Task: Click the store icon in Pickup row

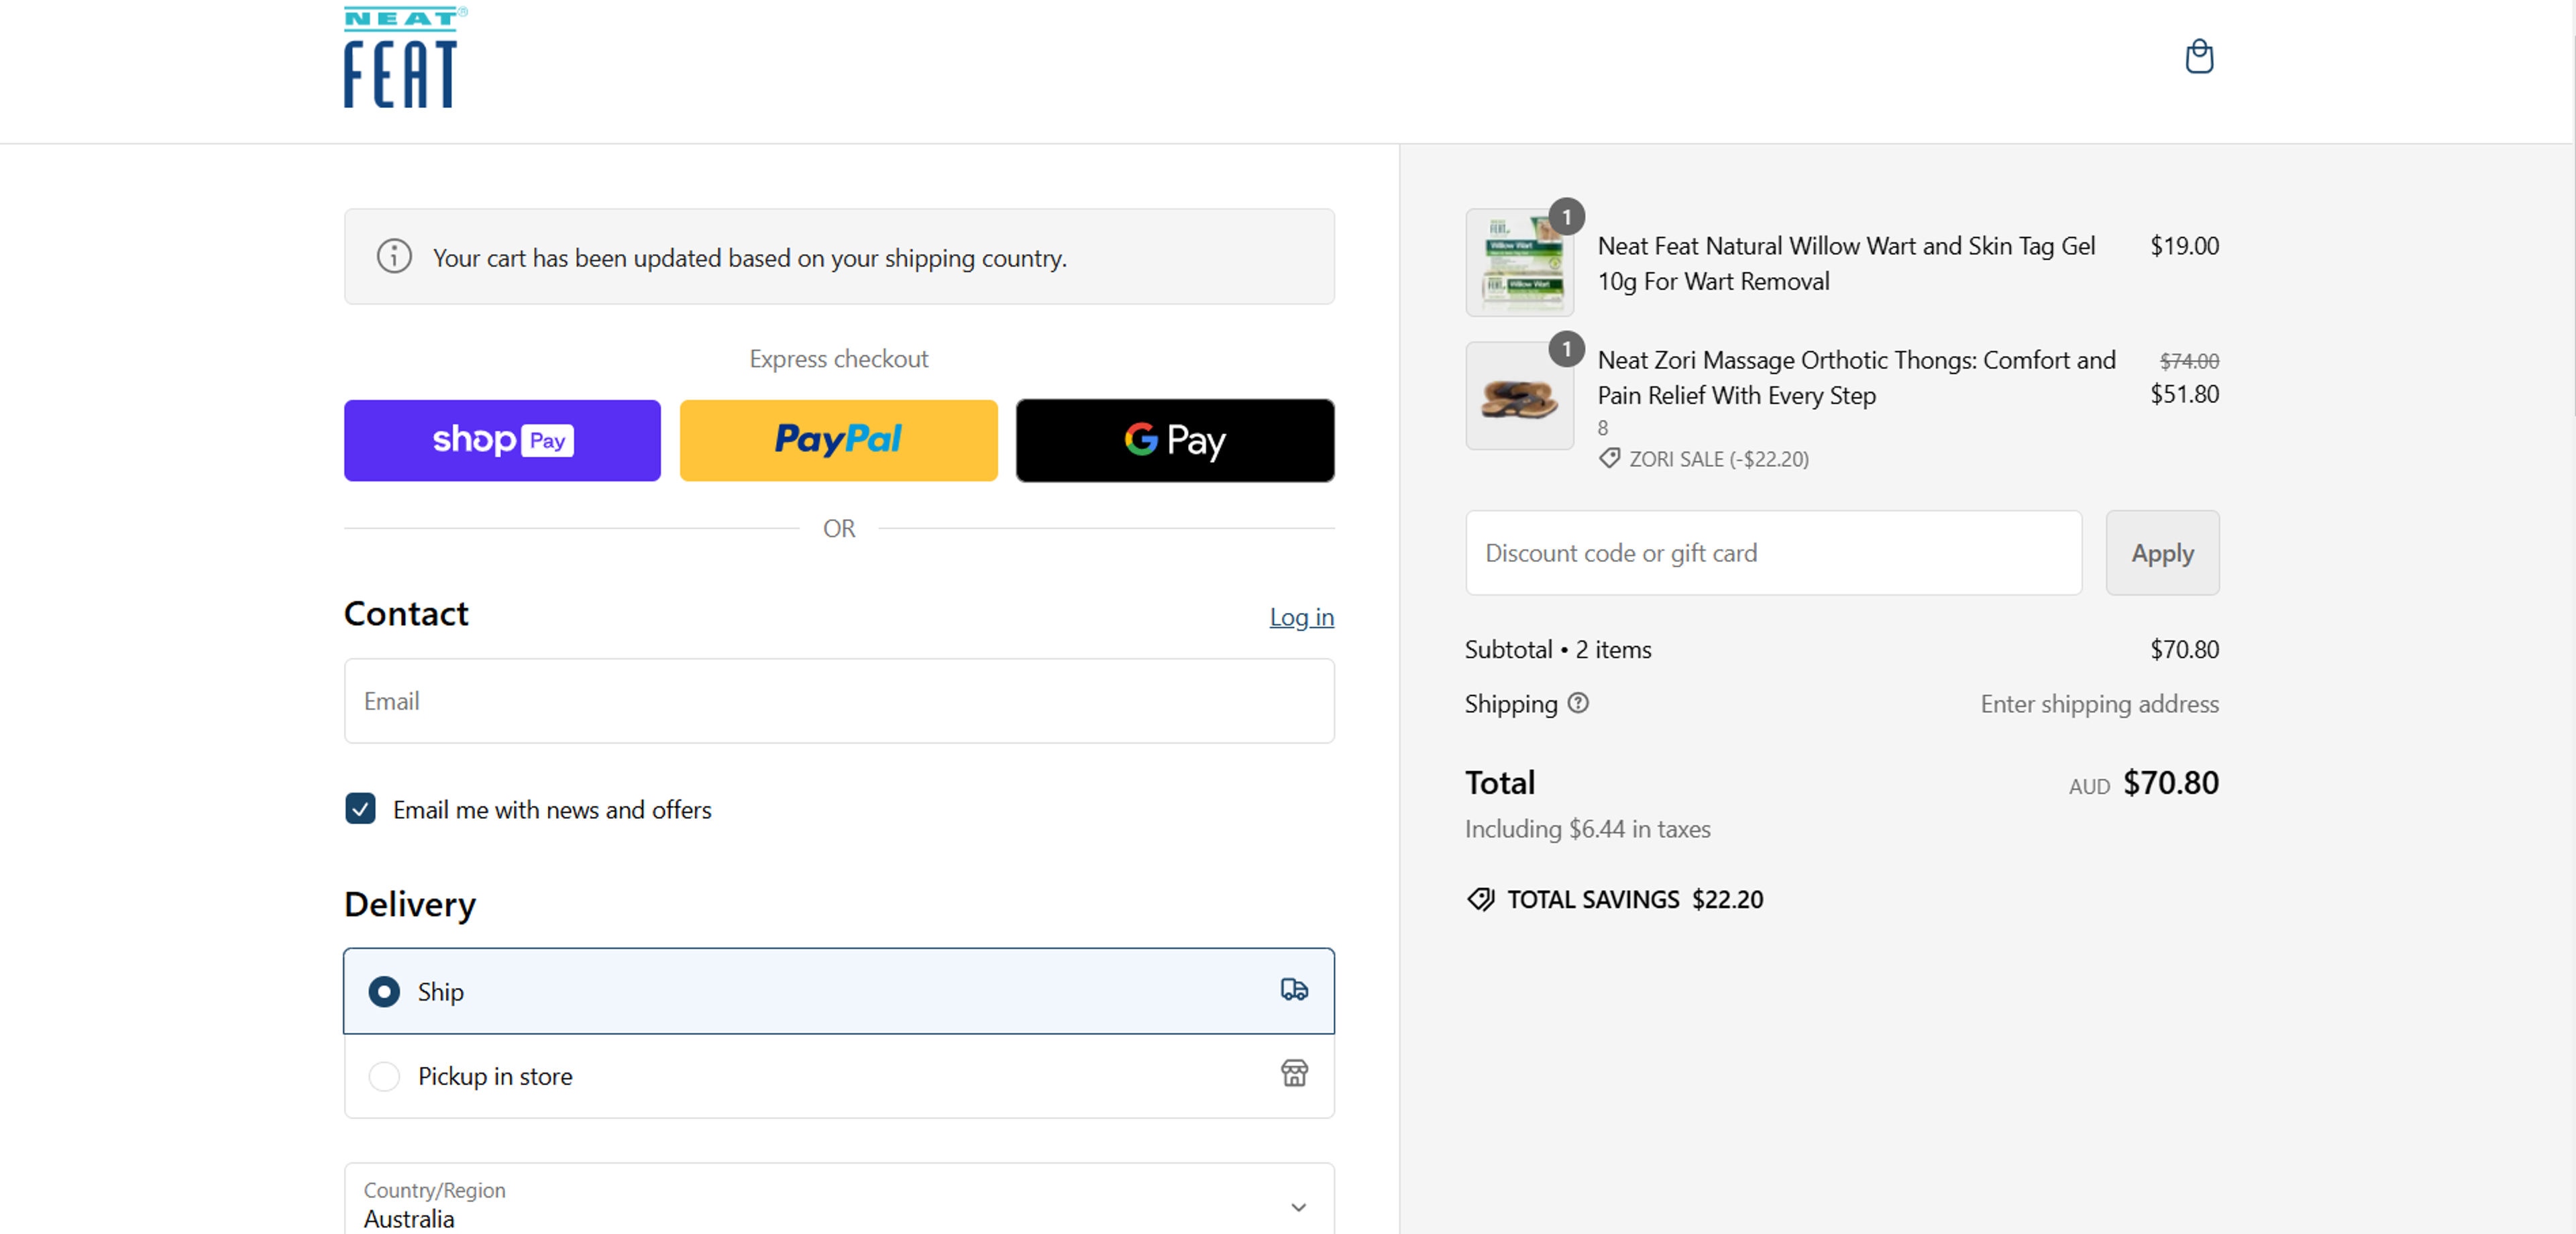Action: pos(1294,1074)
